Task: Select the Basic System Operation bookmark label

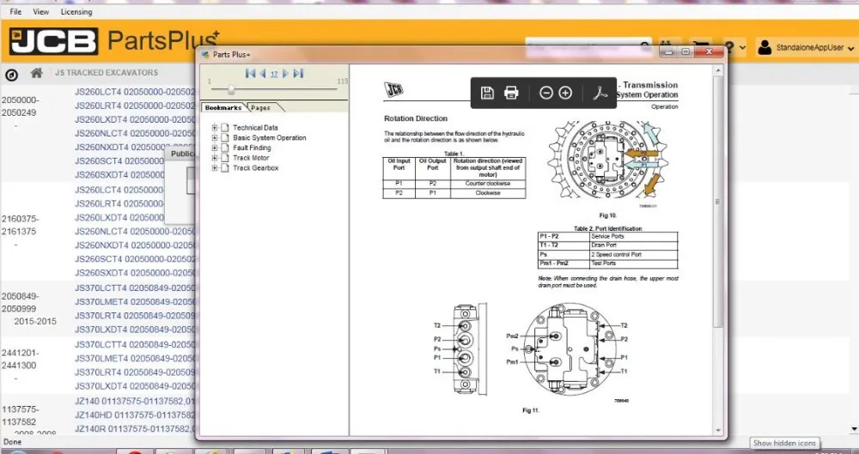Action: pyautogui.click(x=270, y=138)
